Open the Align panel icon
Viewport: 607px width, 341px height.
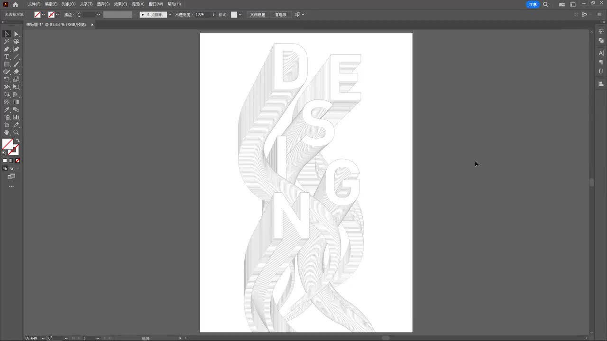coord(601,84)
